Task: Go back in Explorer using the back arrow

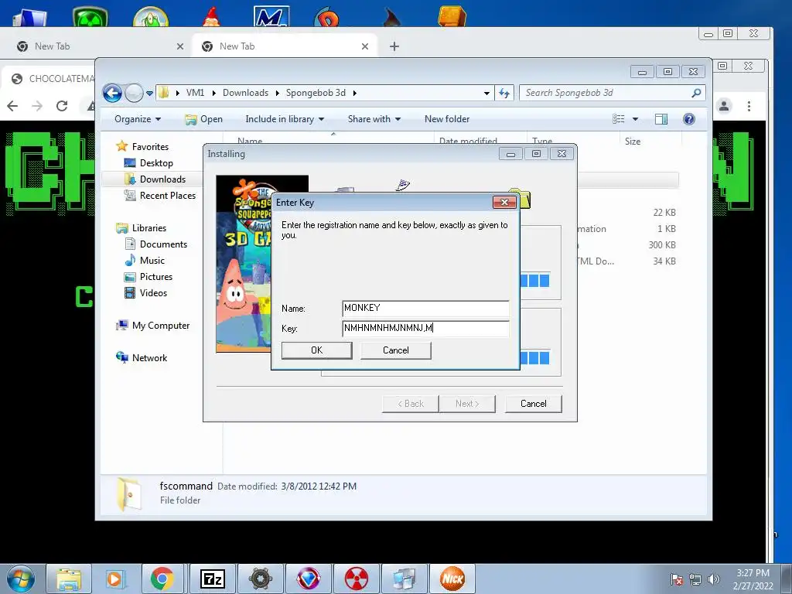Action: pos(112,93)
